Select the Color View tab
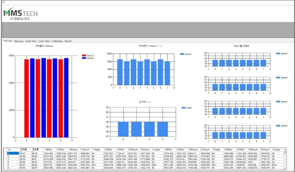Screen dimensions: 295x172 tap(44, 41)
